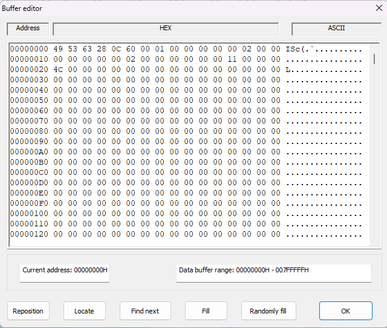Screen dimensions: 387x328
Task: Click address label 00000020
Action: (x=29, y=70)
